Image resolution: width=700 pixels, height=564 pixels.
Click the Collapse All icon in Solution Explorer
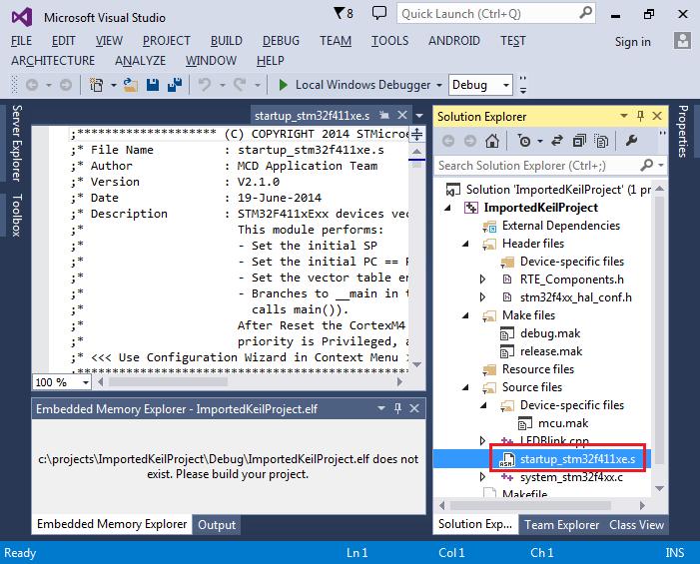pos(578,141)
